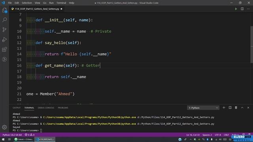Click the '# Private' comment on line 10
The width and height of the screenshot is (253, 142).
pyautogui.click(x=101, y=31)
